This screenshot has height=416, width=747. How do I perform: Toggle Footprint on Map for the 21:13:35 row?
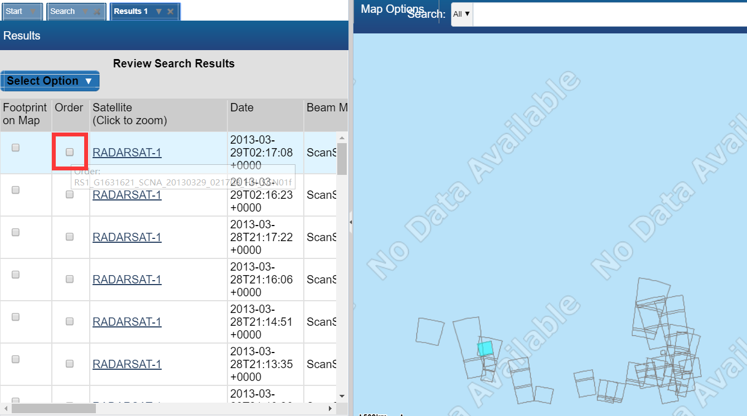[x=16, y=359]
